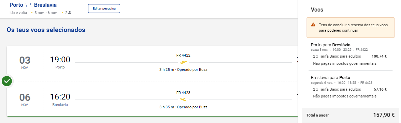
Task: Click the yellow outbound plane icon under FR 4422
Action: (183, 62)
